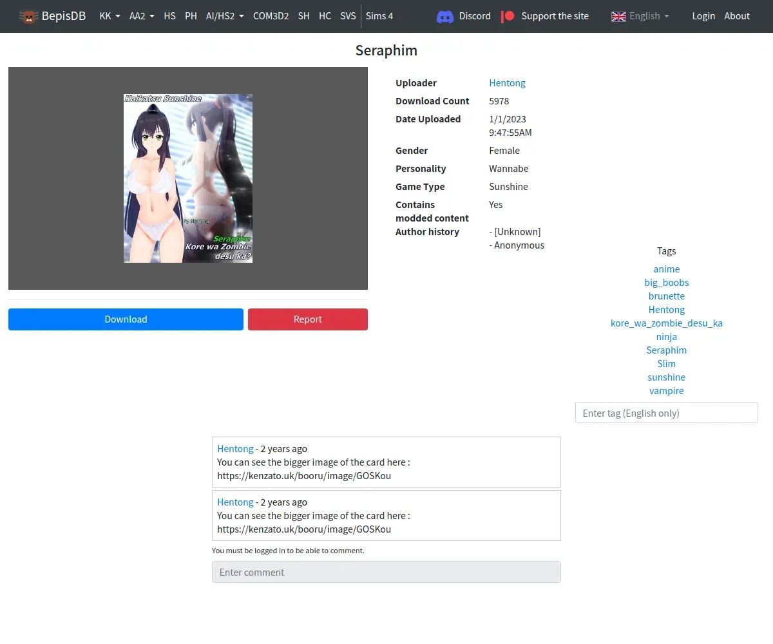Click the BepisDB home text link
This screenshot has height=644, width=773.
click(64, 16)
